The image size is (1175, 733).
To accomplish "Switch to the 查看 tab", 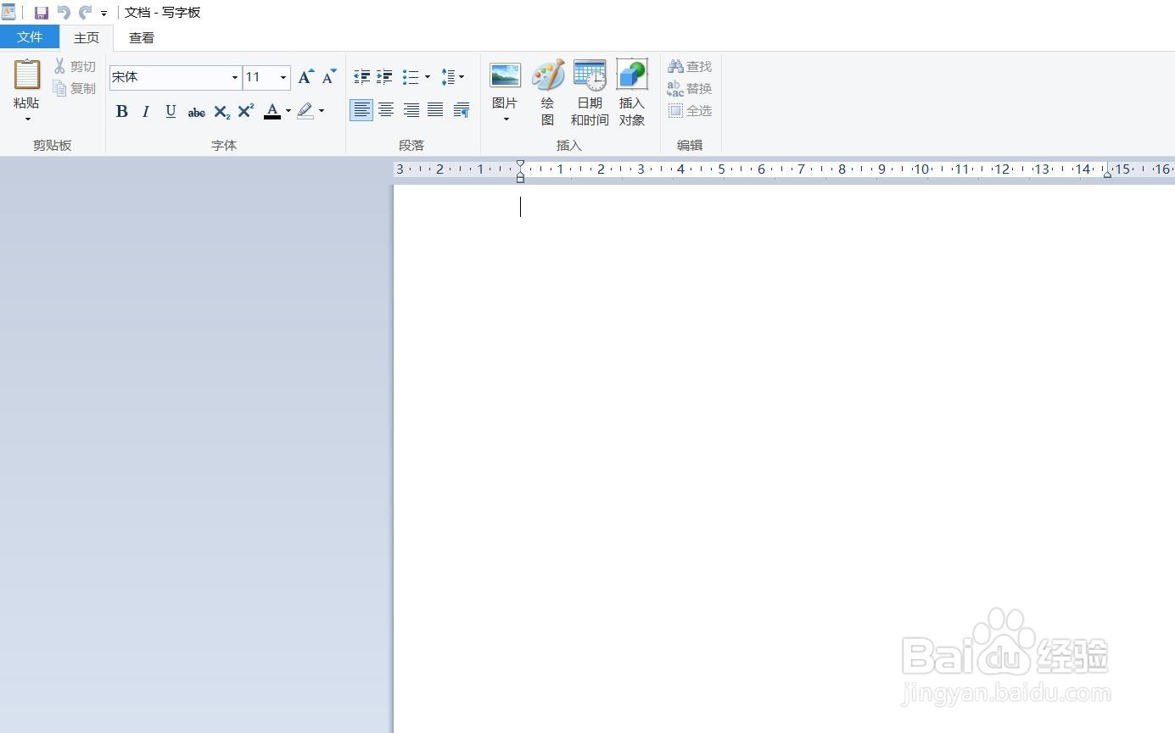I will click(142, 37).
